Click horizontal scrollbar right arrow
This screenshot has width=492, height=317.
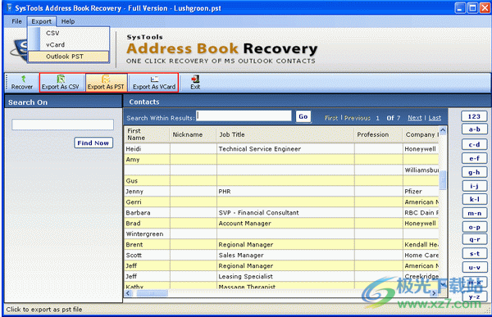click(434, 293)
